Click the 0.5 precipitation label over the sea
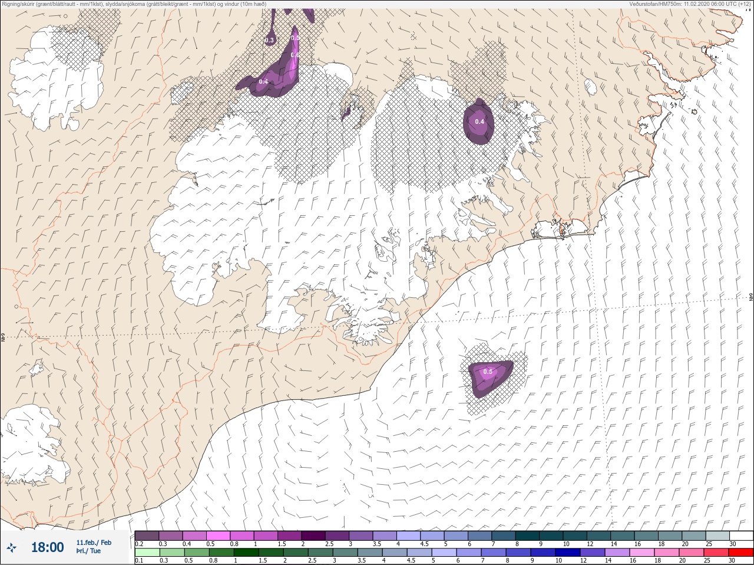This screenshot has height=565, width=754. [x=488, y=372]
